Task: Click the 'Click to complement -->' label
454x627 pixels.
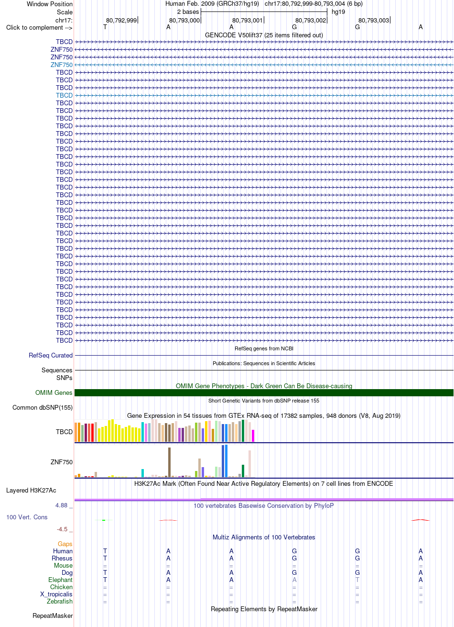Action: tap(39, 27)
